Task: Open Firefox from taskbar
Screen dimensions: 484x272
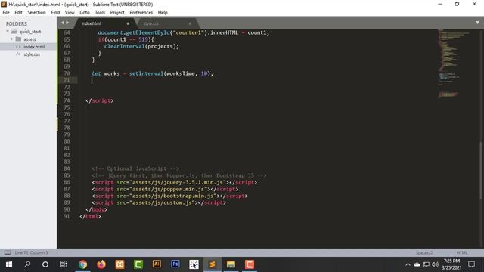Action: (x=101, y=264)
